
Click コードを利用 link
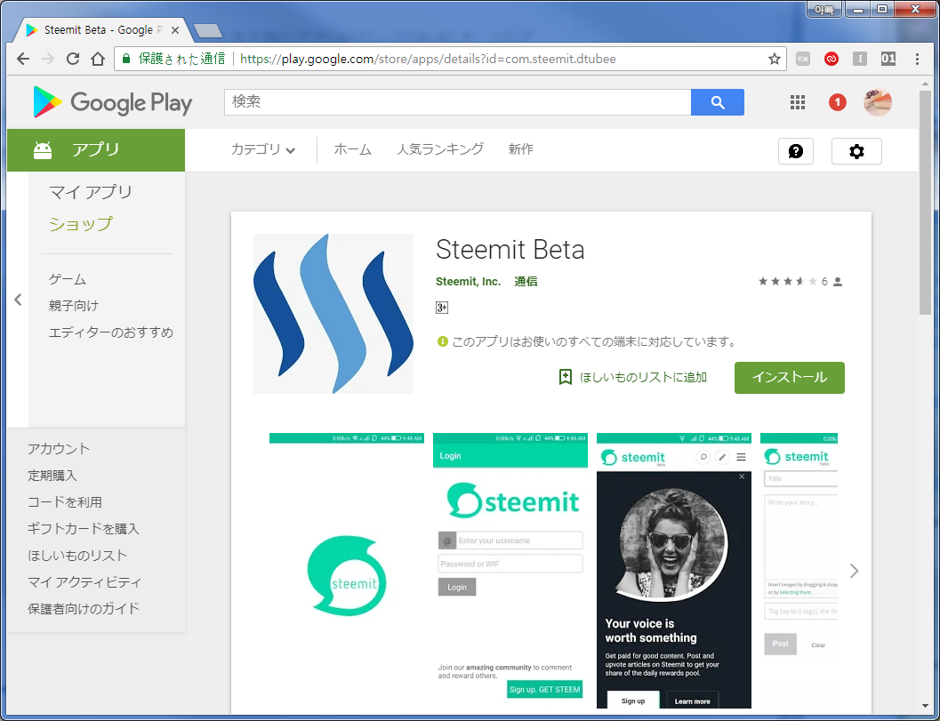[x=65, y=502]
